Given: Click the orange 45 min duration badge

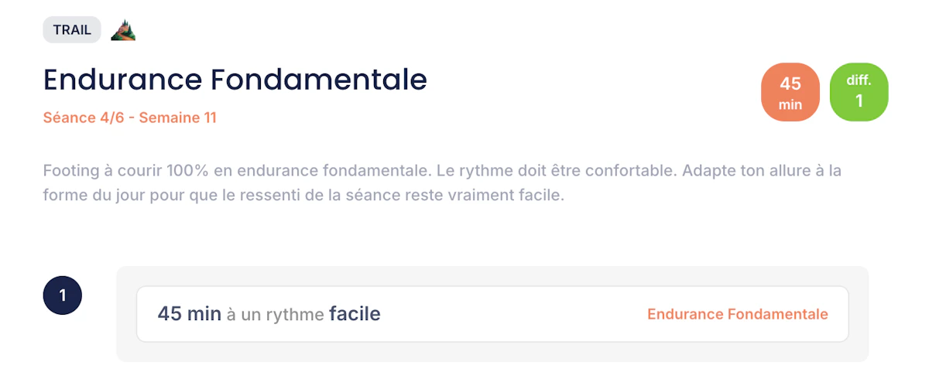Looking at the screenshot, I should pyautogui.click(x=790, y=92).
